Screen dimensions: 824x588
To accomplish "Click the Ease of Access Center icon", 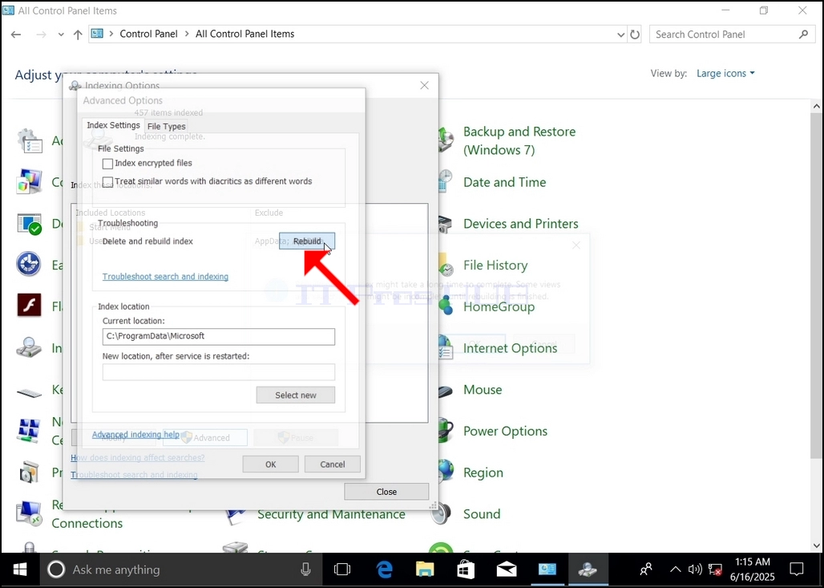I will click(29, 263).
